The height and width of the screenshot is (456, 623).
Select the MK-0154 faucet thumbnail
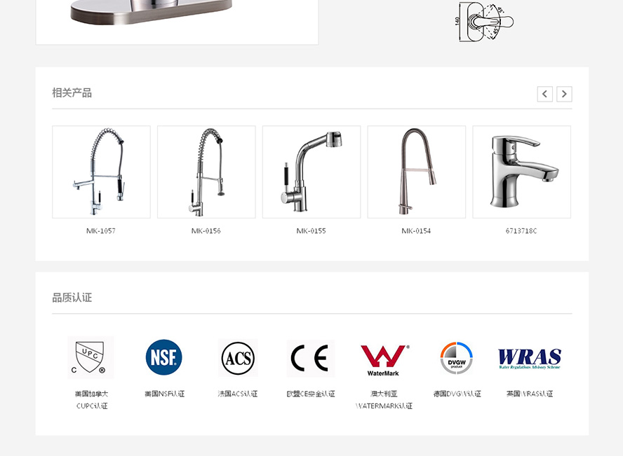pyautogui.click(x=417, y=172)
